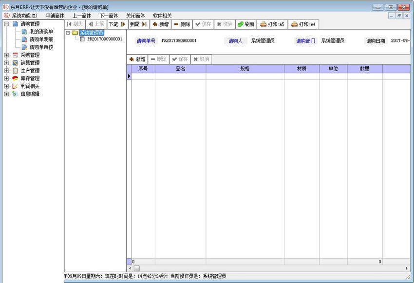This screenshot has width=414, height=283.
Task: Click the grid scrollbar right arrow
Action: coord(407,268)
